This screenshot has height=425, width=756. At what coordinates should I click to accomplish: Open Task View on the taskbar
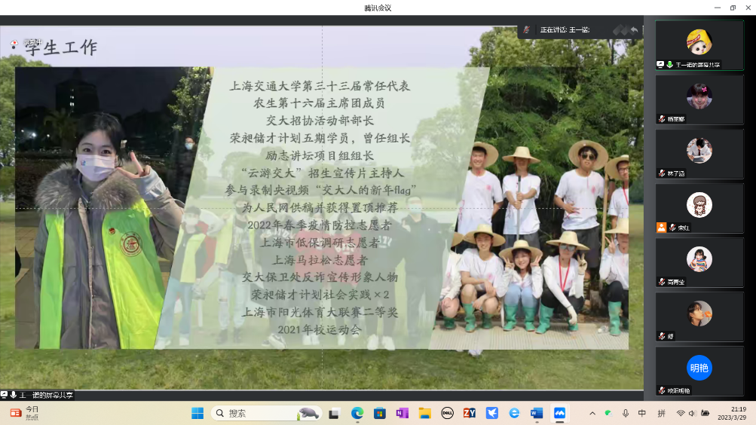pyautogui.click(x=334, y=413)
